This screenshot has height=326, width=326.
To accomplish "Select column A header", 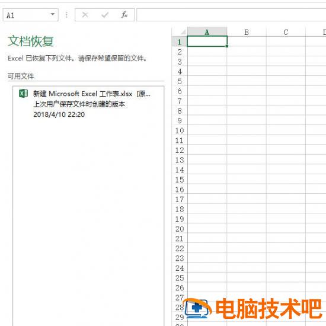I will click(x=207, y=32).
